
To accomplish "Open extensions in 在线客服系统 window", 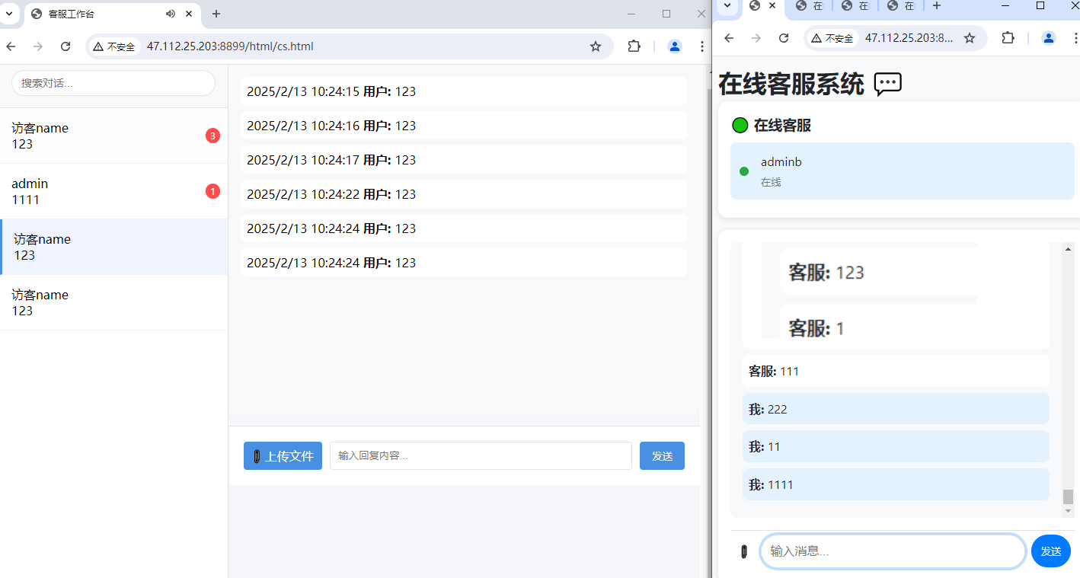I will click(x=1008, y=38).
